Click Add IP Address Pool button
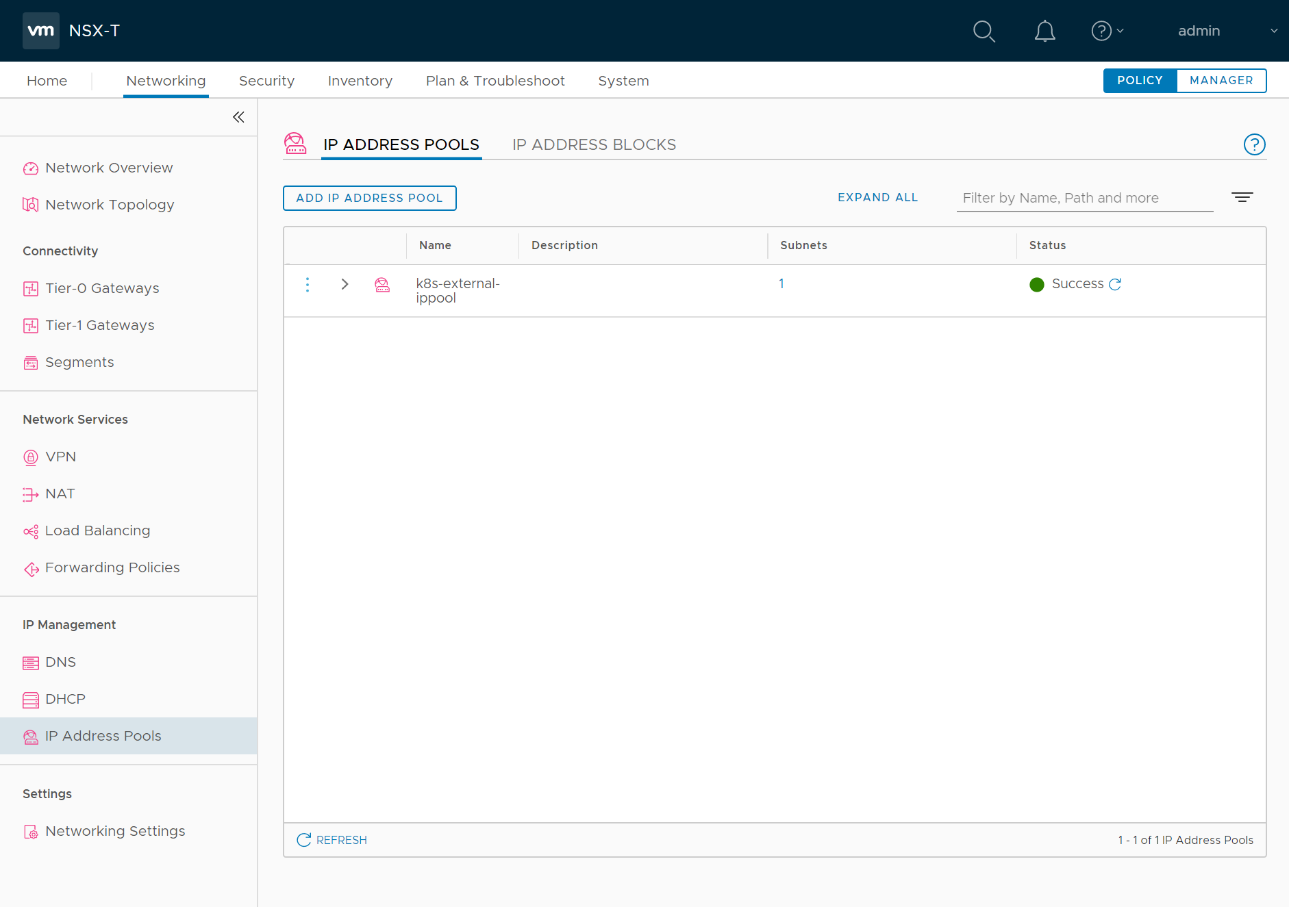 370,198
